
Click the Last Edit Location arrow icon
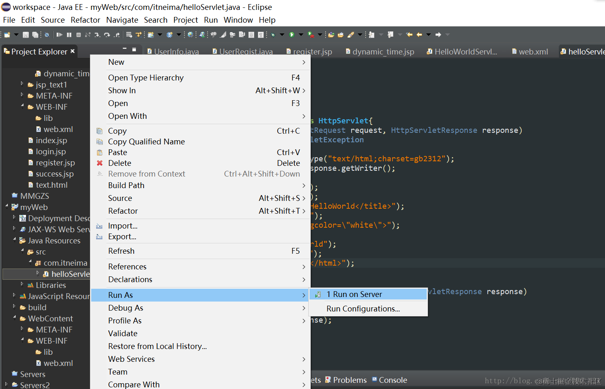409,35
